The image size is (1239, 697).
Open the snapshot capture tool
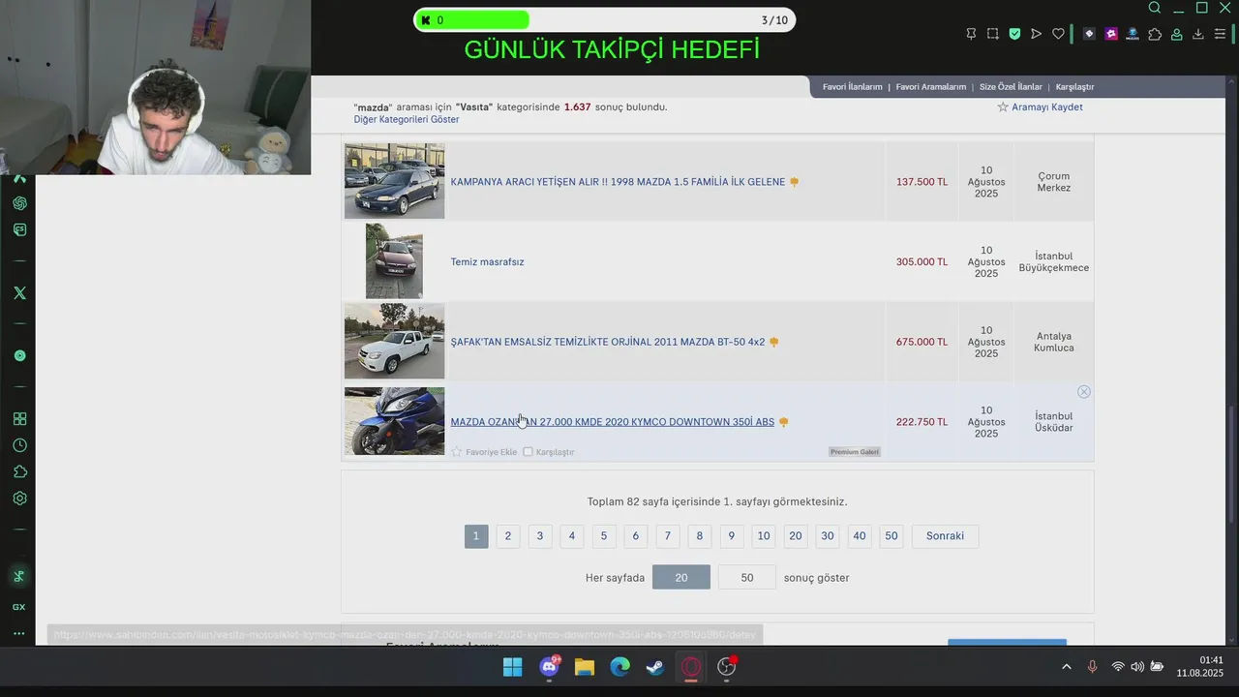click(993, 34)
